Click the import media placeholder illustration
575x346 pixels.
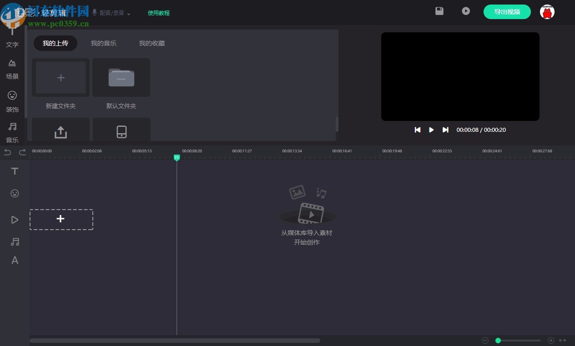click(x=308, y=205)
